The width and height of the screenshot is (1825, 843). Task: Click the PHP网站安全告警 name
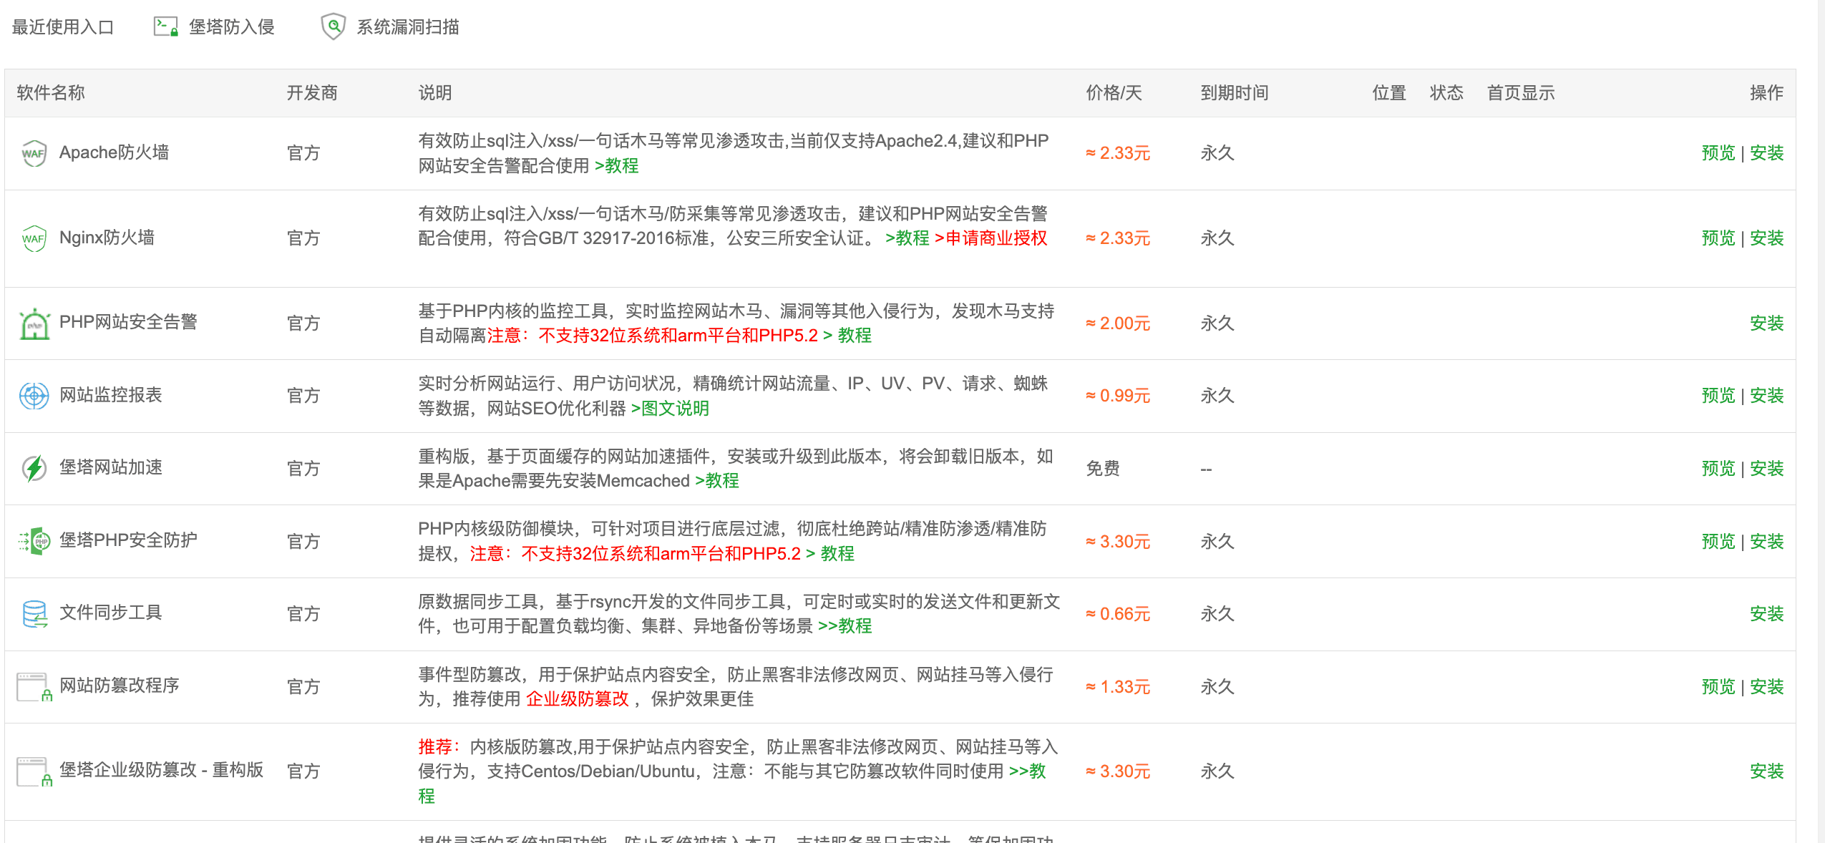[x=128, y=322]
